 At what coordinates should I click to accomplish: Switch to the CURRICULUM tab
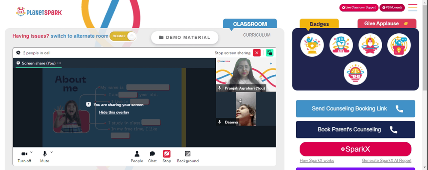[256, 35]
